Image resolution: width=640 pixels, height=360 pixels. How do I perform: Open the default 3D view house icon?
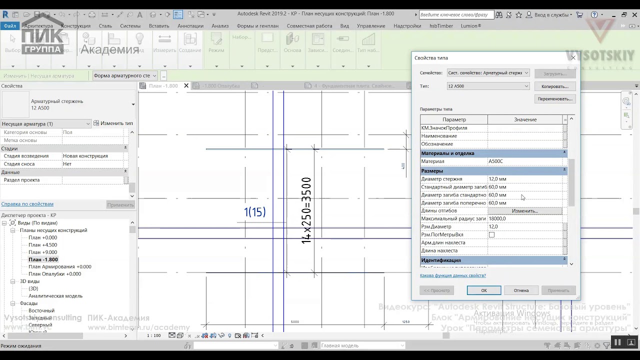pyautogui.click(x=152, y=14)
